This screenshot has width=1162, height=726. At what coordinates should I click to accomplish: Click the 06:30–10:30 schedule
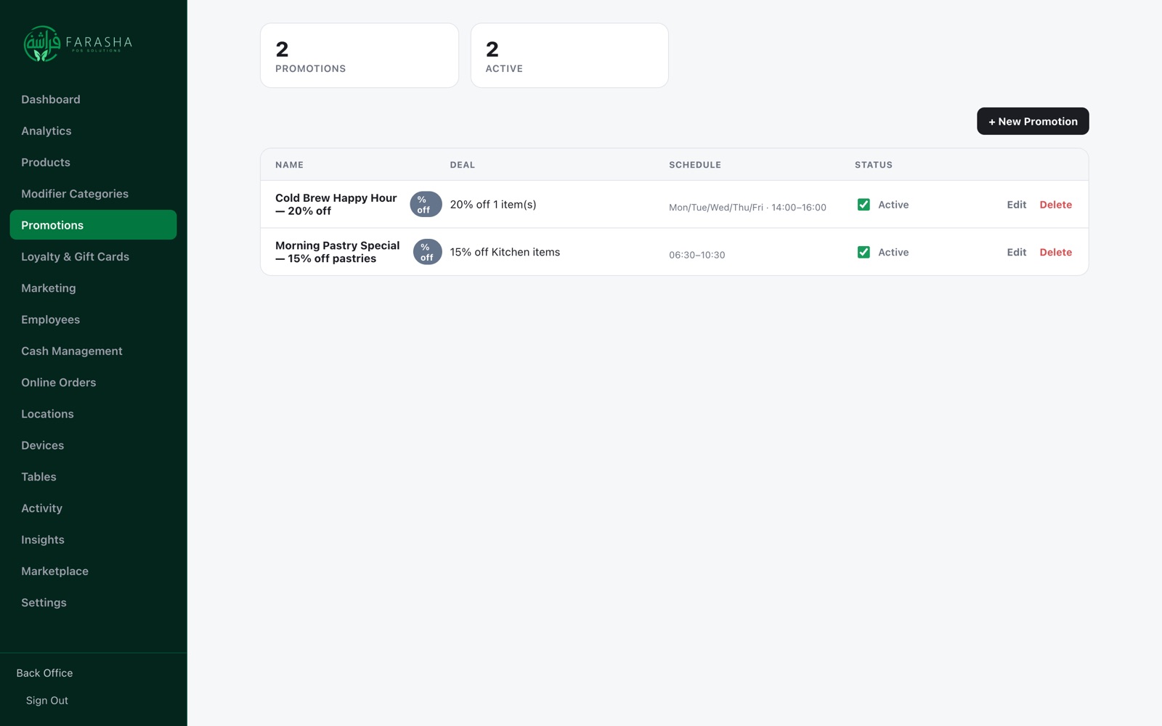[x=696, y=255]
